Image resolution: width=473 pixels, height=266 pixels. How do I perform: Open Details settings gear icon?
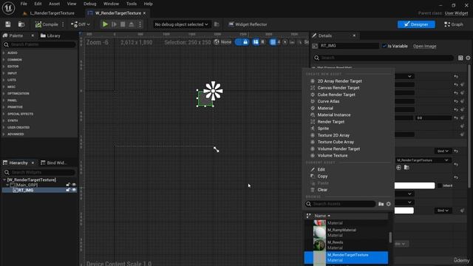click(x=468, y=58)
